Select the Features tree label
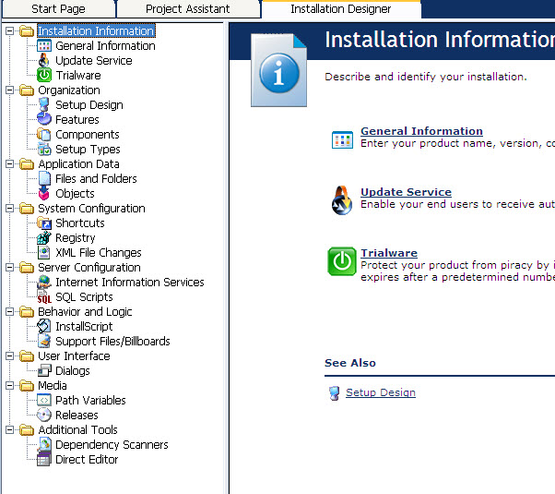 click(77, 119)
